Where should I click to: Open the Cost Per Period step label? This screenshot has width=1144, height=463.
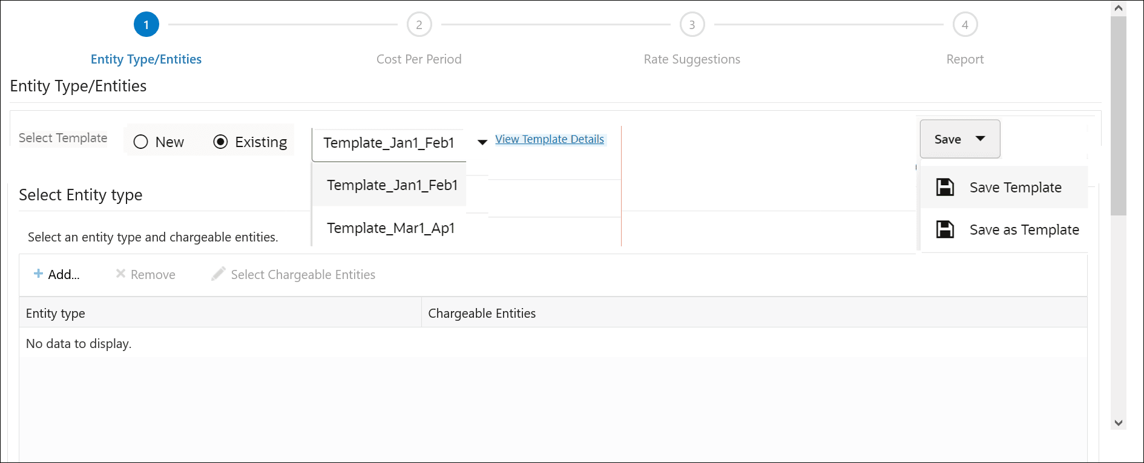pos(419,59)
